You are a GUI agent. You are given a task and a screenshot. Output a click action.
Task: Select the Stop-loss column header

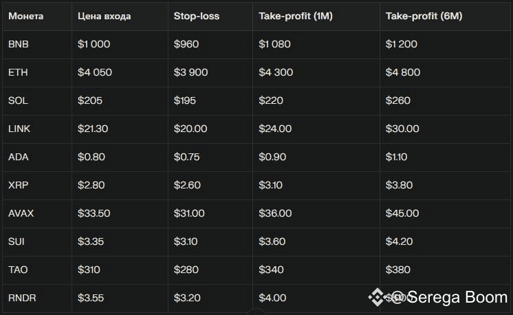197,16
